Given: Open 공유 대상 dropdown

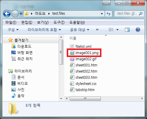Looking at the screenshot, I should pos(79,30).
